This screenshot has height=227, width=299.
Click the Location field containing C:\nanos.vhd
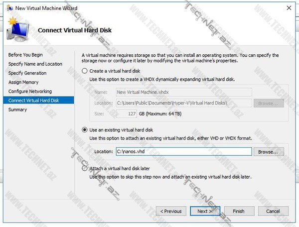coord(183,151)
